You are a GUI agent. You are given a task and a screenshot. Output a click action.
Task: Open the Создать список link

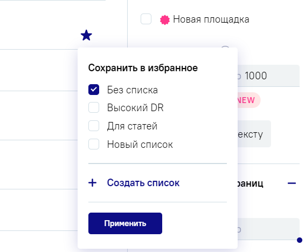[x=143, y=183]
